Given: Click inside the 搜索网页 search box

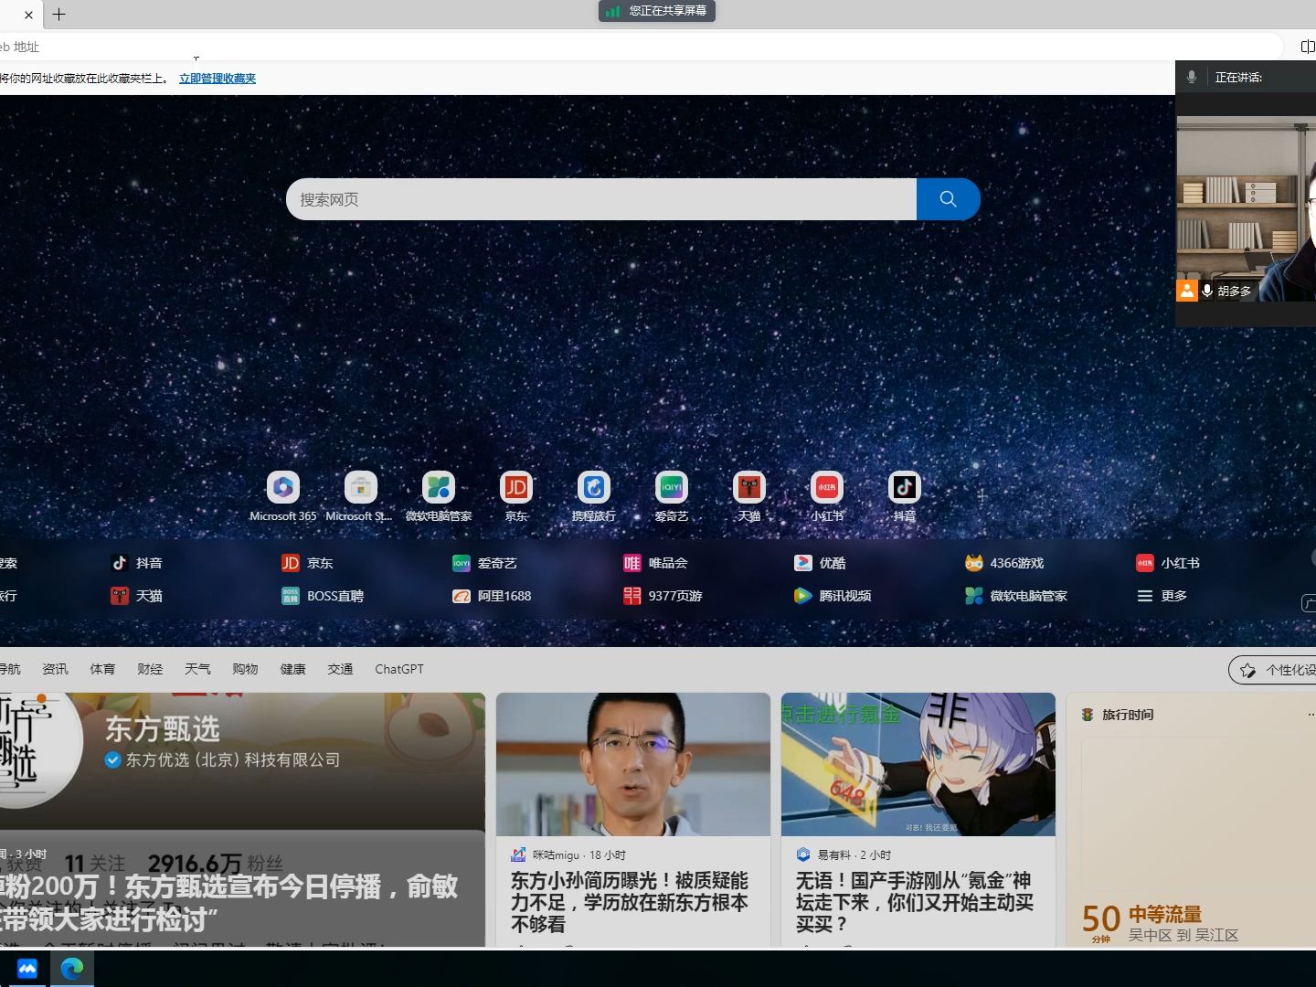Looking at the screenshot, I should point(601,199).
